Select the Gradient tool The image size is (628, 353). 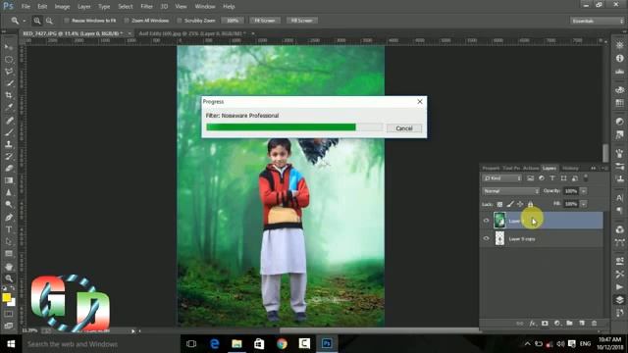pyautogui.click(x=9, y=180)
